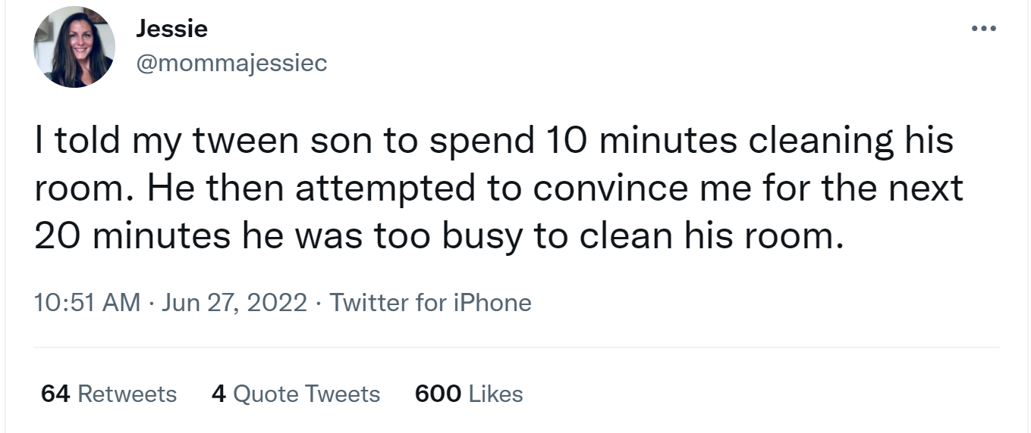Click the word 'convince' in the tweet
The image size is (1031, 433).
pos(607,188)
